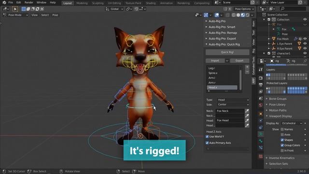The image size is (309, 174).
Task: Hide L Eye Parent in the outliner
Action: 305,43
